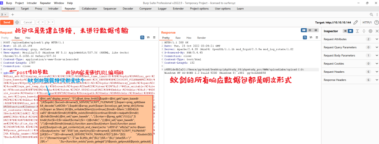Close the Inspector panel
Screen dimensions: 379x144
[x=377, y=31]
